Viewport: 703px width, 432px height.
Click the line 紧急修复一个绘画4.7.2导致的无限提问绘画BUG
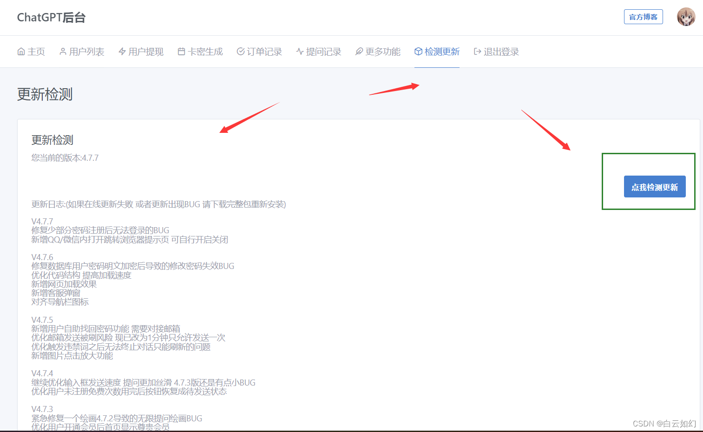click(x=117, y=419)
